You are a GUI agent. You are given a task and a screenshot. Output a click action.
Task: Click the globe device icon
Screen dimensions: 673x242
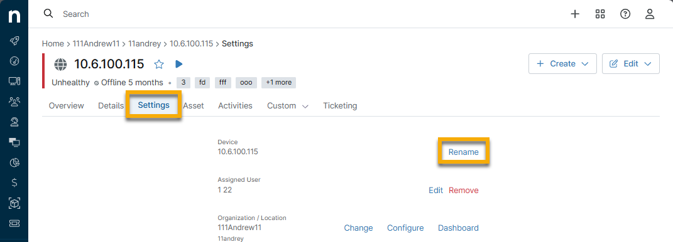(60, 64)
